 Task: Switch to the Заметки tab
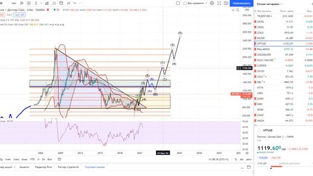tap(24, 167)
